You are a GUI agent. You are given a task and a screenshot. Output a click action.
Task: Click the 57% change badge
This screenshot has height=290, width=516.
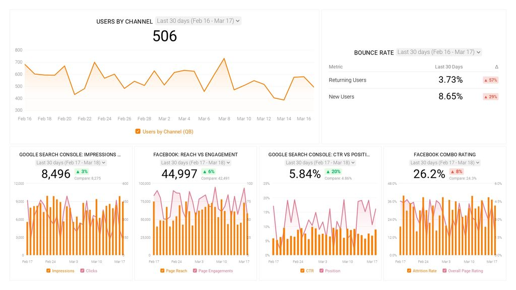pos(491,80)
